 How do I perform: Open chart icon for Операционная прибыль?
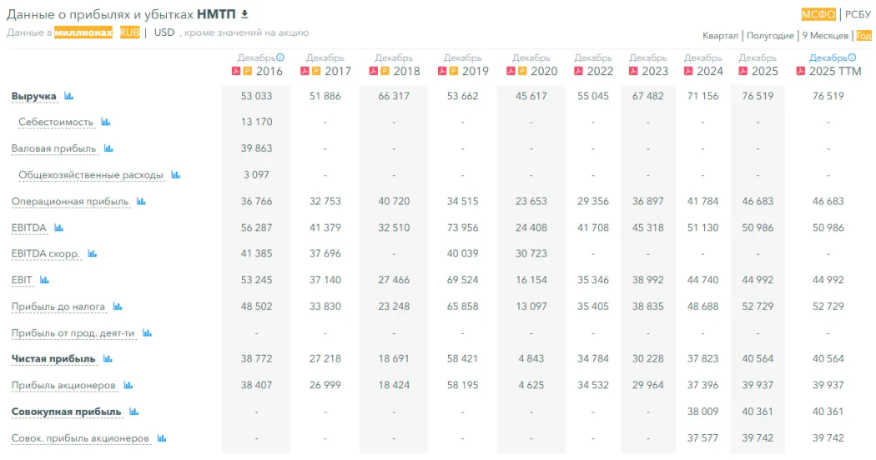(x=141, y=202)
